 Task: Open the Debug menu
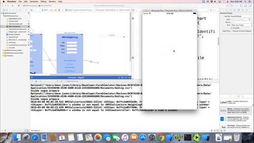point(43,2)
